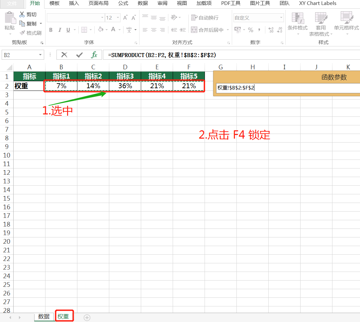Apply percent style format
This screenshot has width=360, height=322.
click(x=250, y=30)
